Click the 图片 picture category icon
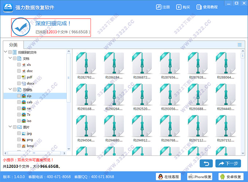 (19, 127)
